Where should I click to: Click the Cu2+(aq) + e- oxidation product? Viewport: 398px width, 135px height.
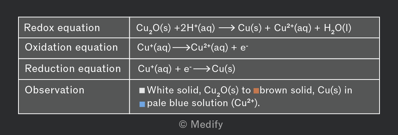tap(220, 48)
